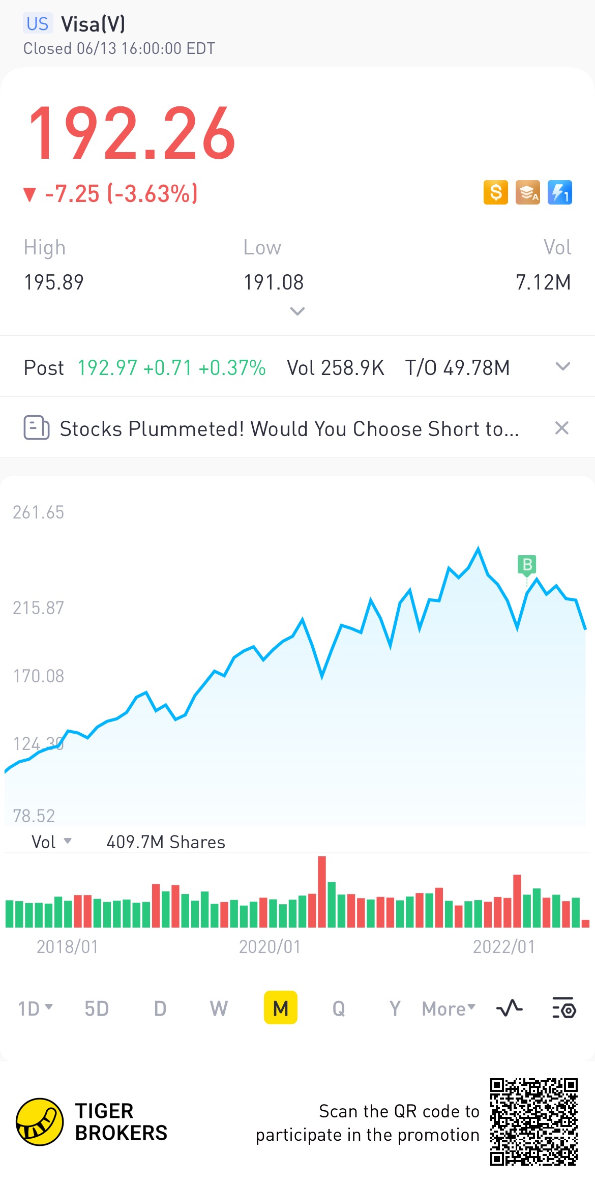Tap the green B marker on chart
Viewport: 595px width, 1183px height.
pyautogui.click(x=527, y=565)
